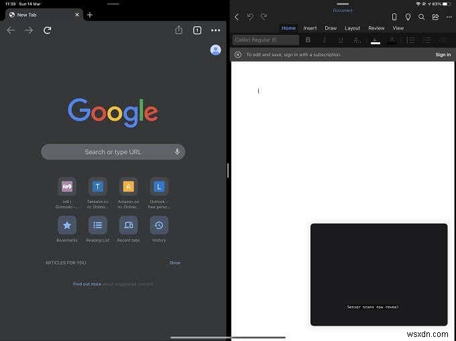
Task: Switch to the View ribbon tab
Action: click(x=398, y=28)
